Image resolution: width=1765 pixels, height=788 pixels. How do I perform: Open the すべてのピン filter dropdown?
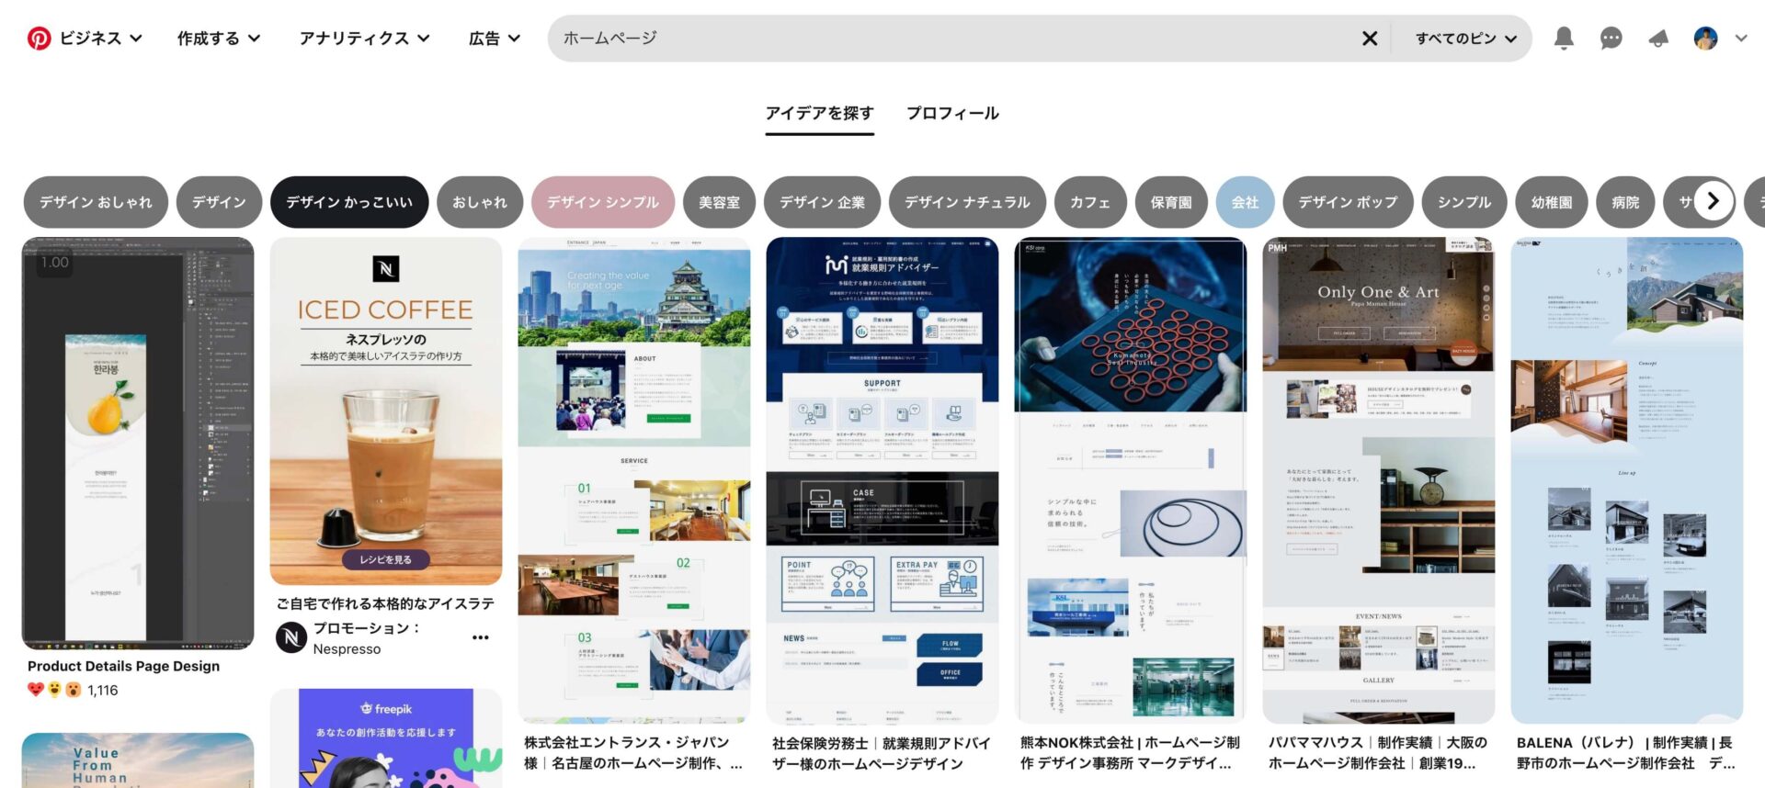pos(1465,38)
